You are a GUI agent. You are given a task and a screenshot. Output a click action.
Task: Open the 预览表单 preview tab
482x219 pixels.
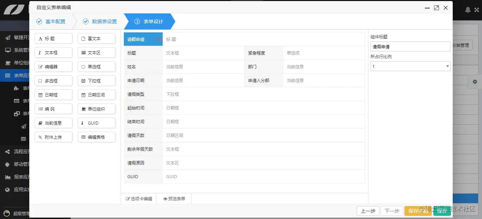pos(174,198)
